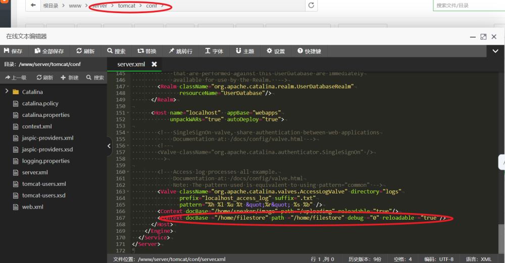The height and width of the screenshot is (263, 505).
Task: Collapse the toolbar with the chevron arrow
Action: click(x=495, y=51)
